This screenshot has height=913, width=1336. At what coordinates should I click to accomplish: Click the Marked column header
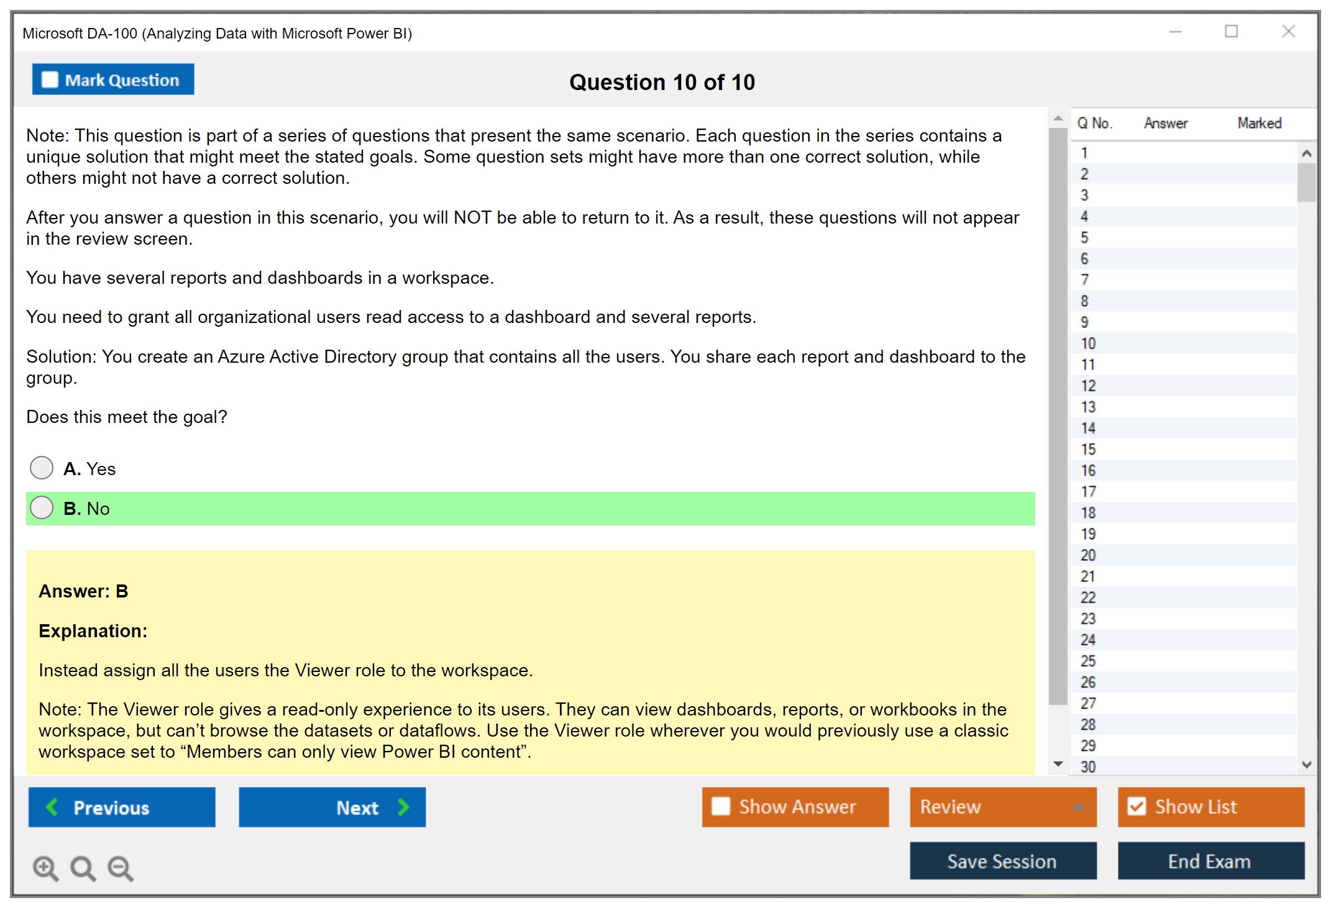(x=1259, y=123)
